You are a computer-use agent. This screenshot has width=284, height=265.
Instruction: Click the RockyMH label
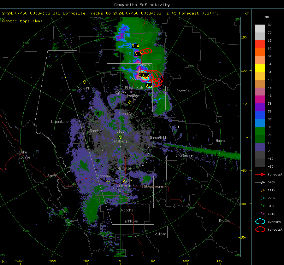pos(83,88)
